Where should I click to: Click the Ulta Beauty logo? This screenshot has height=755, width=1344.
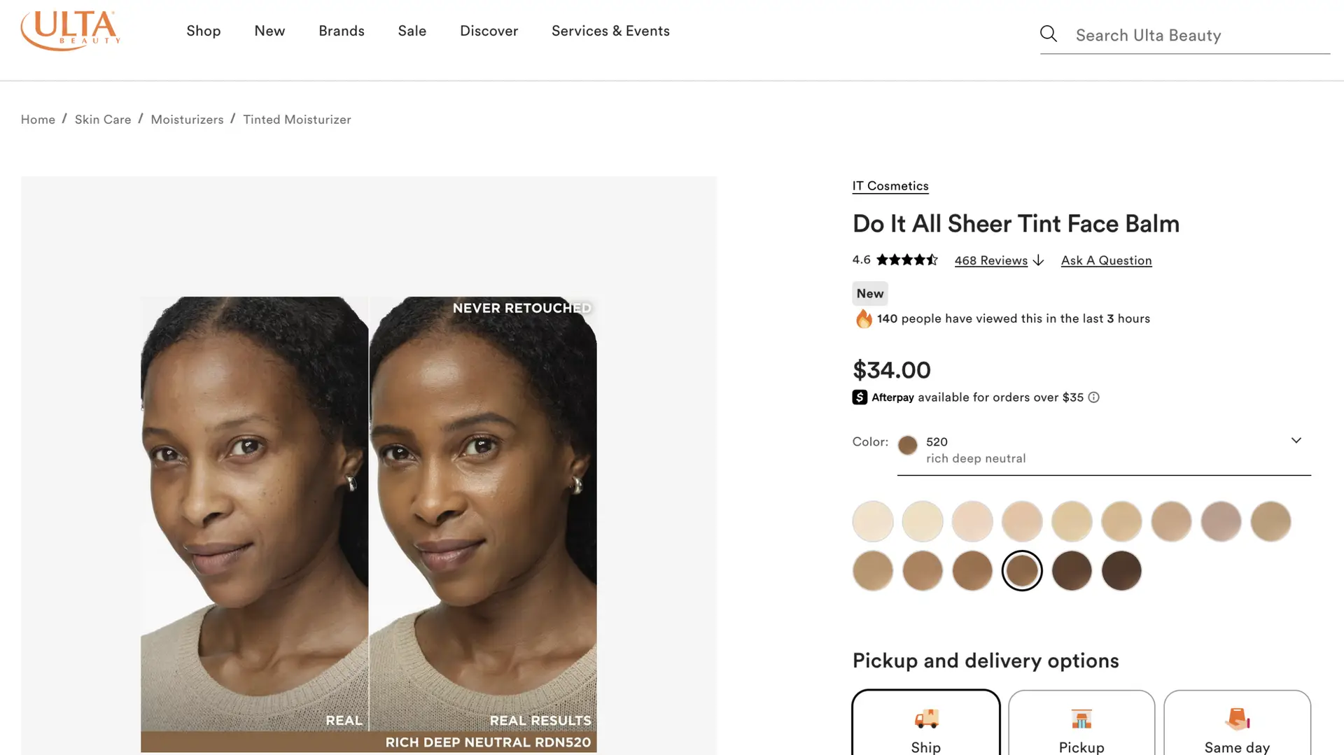[x=70, y=31]
